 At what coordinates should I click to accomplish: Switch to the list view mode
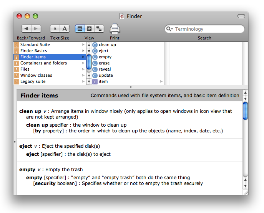tap(80, 29)
